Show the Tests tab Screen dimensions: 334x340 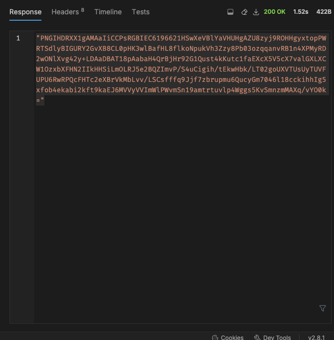point(141,12)
